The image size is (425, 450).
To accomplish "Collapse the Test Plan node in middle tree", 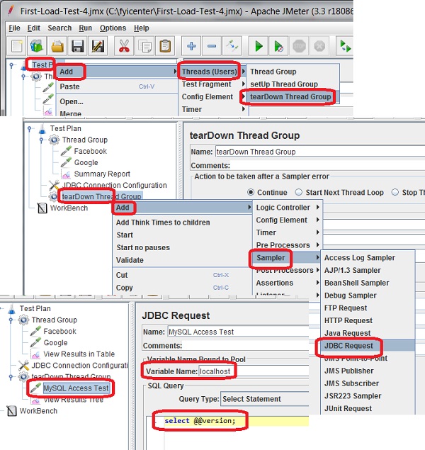I will tap(30, 128).
